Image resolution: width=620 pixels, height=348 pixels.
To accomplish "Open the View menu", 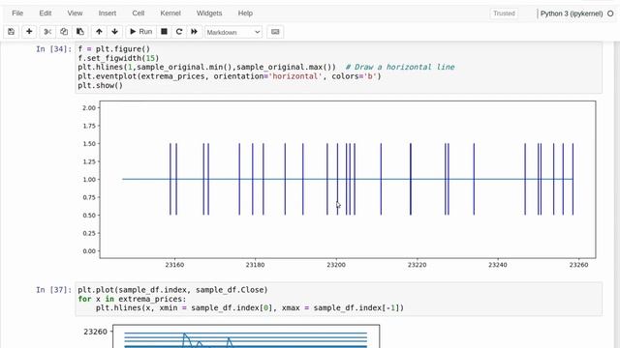I will pos(75,13).
